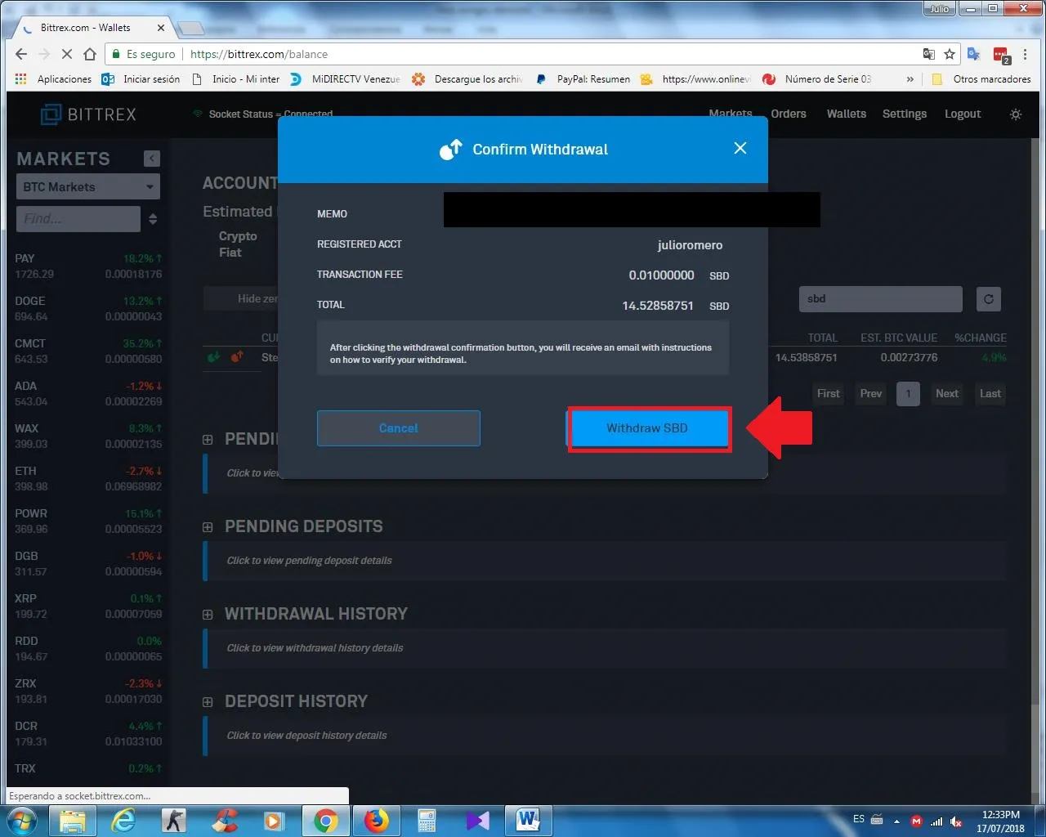Collapse the Markets sidebar panel

[152, 159]
